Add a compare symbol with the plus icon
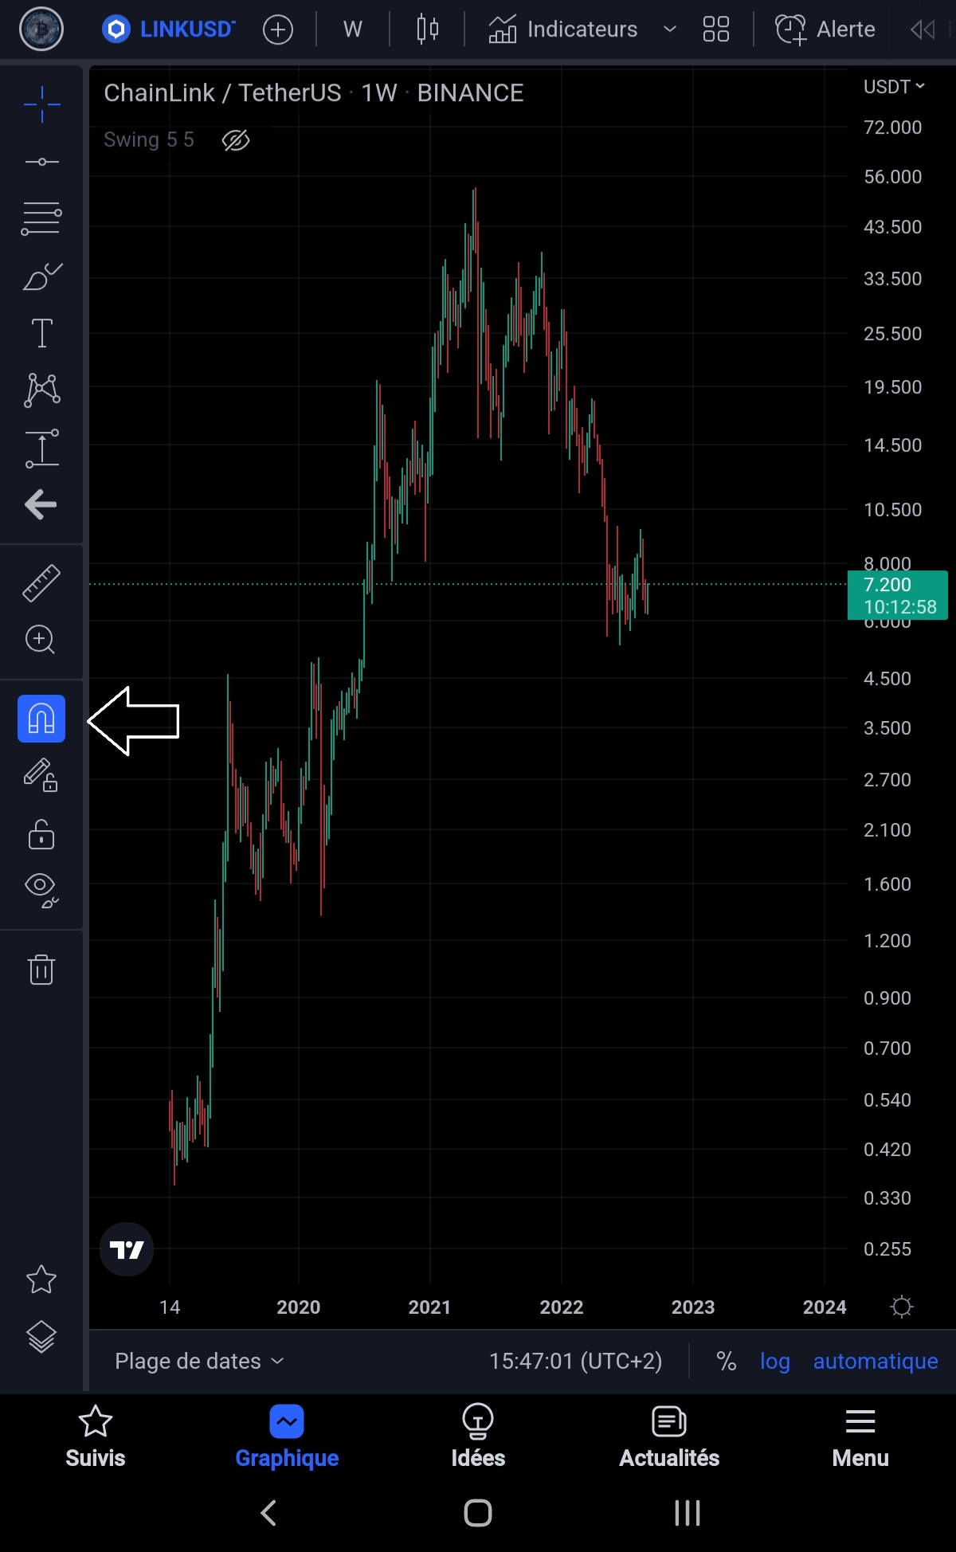956x1552 pixels. (x=278, y=30)
